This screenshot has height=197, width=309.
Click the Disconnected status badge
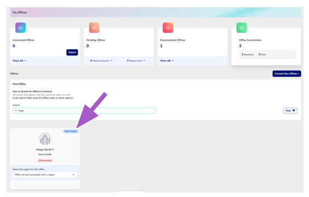45,160
